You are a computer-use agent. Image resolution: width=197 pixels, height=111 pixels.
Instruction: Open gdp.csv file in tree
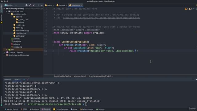[15, 39]
